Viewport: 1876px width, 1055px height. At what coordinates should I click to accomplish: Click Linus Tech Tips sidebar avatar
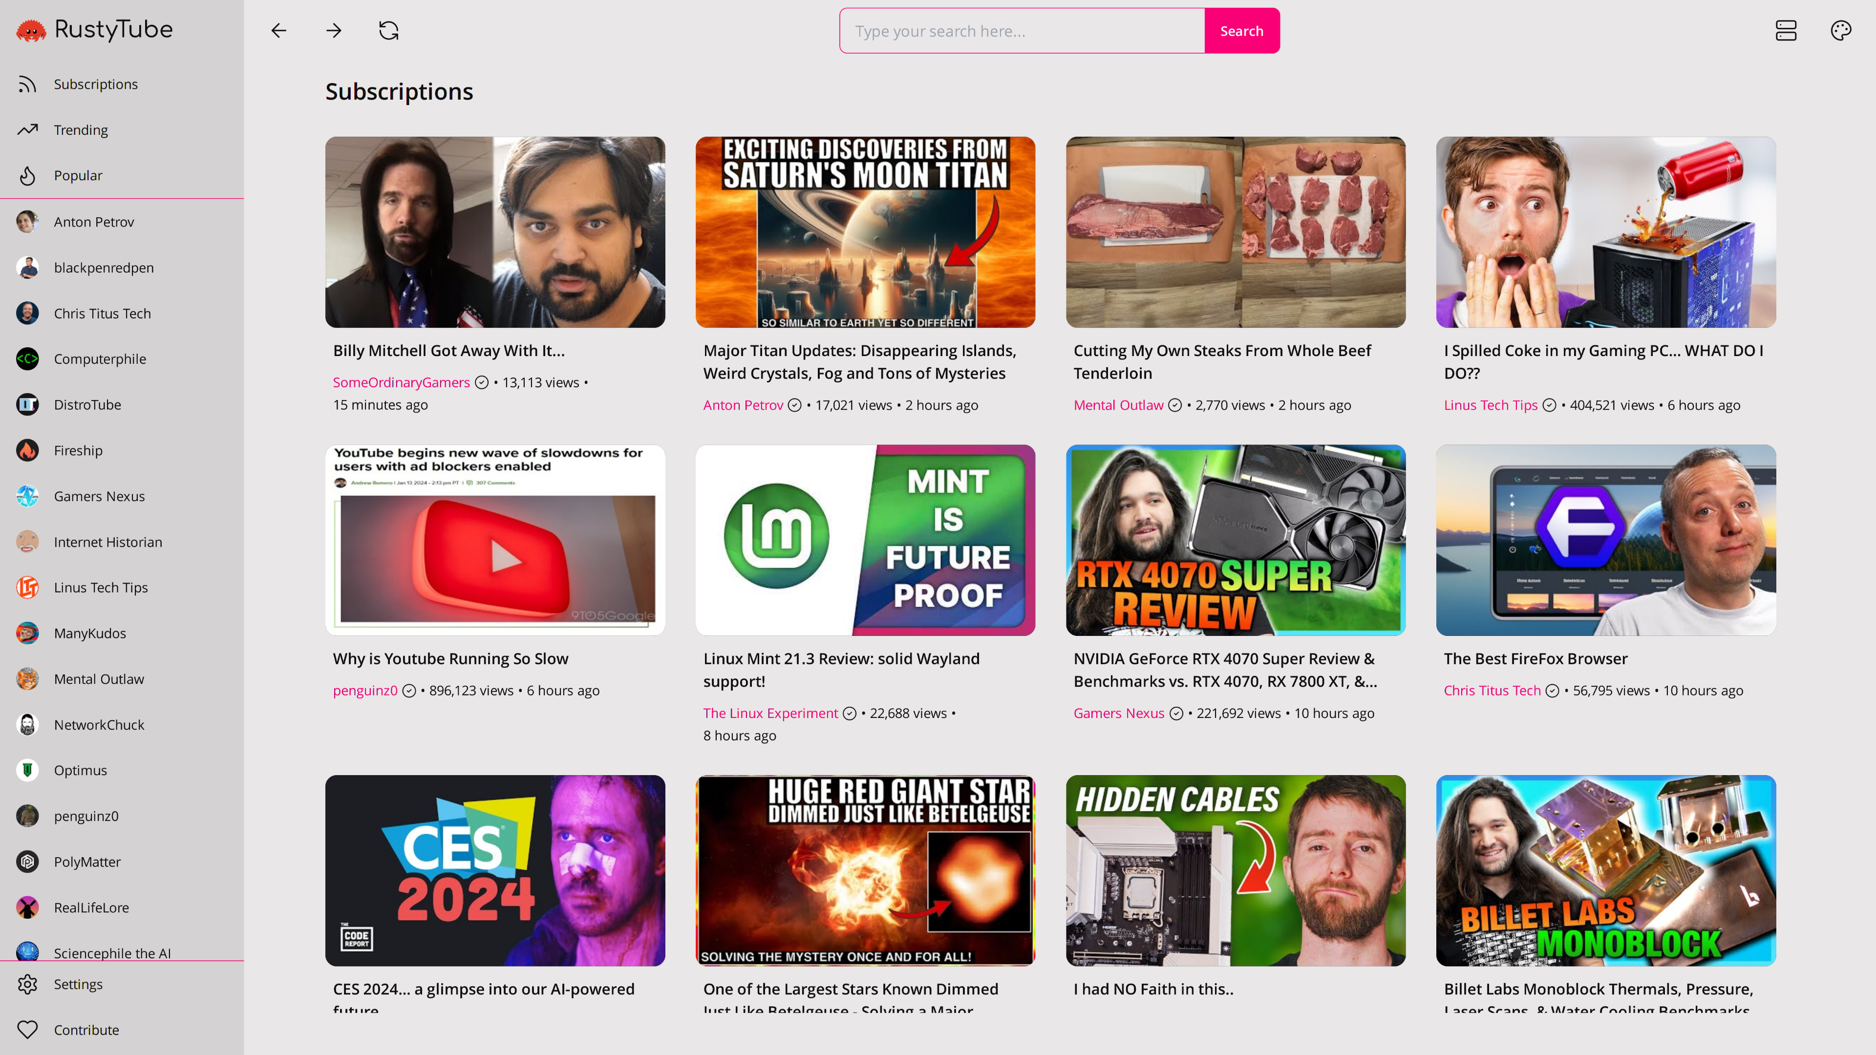pos(28,588)
